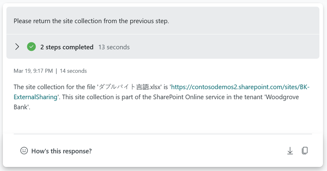
Task: Click the gray prompt header panel background
Action: pyautogui.click(x=163, y=20)
